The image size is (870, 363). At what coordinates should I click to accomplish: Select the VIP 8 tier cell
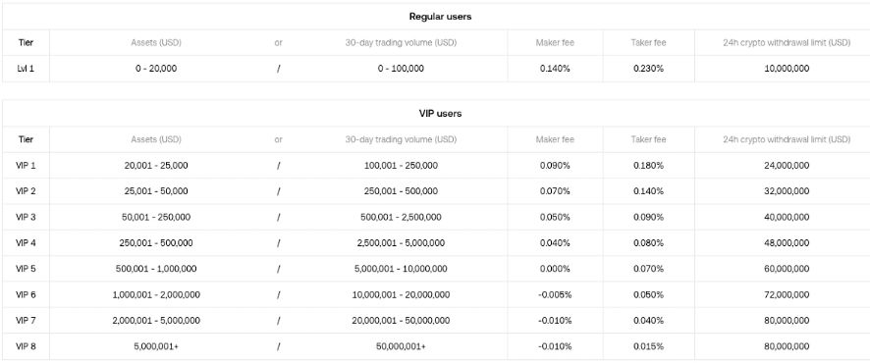coord(27,346)
